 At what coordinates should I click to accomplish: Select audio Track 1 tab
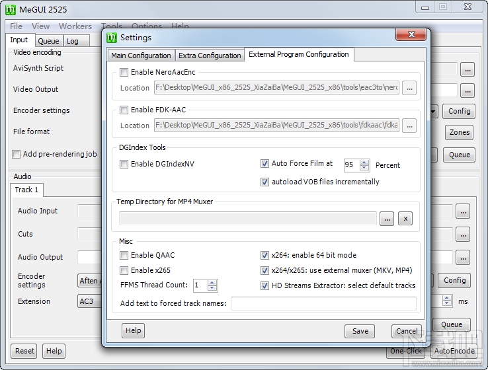[x=26, y=190]
